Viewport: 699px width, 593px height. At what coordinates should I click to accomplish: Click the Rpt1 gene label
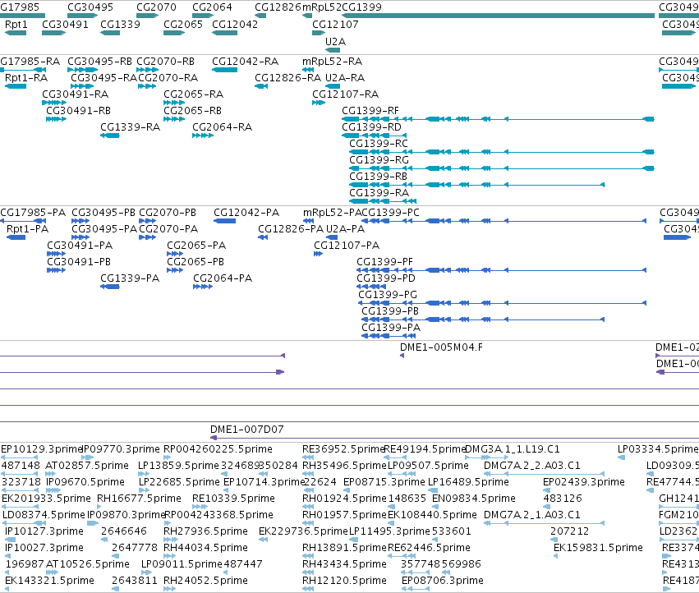coord(16,25)
